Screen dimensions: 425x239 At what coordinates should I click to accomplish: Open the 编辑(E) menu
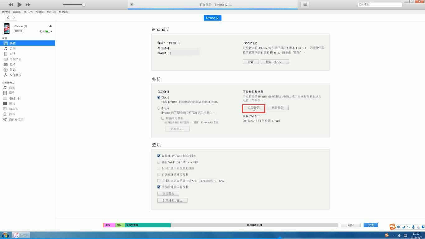[x=17, y=12]
